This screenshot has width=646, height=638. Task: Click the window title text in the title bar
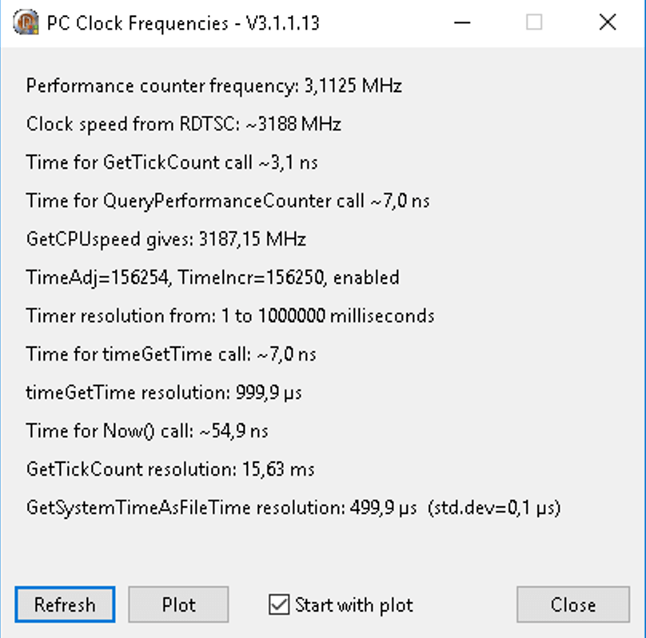(182, 23)
